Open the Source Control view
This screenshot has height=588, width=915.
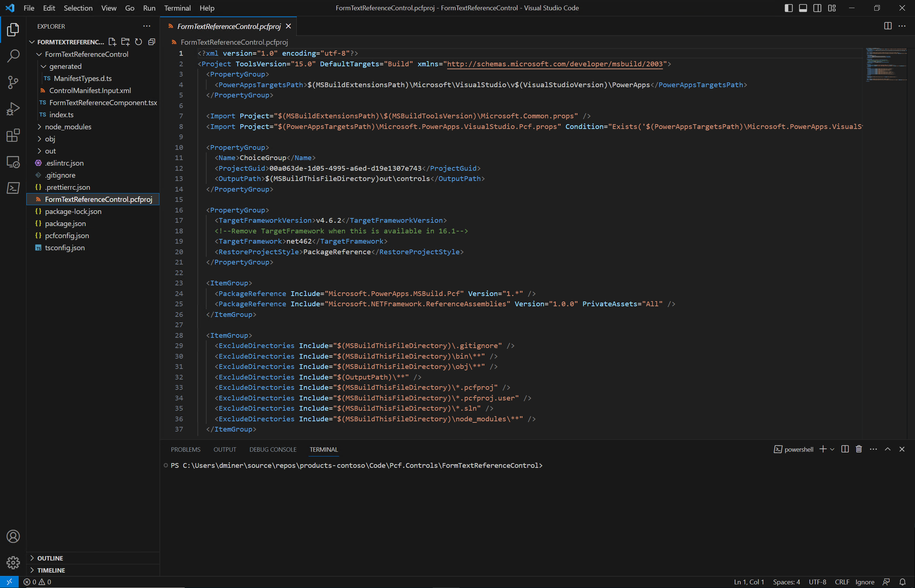[13, 82]
